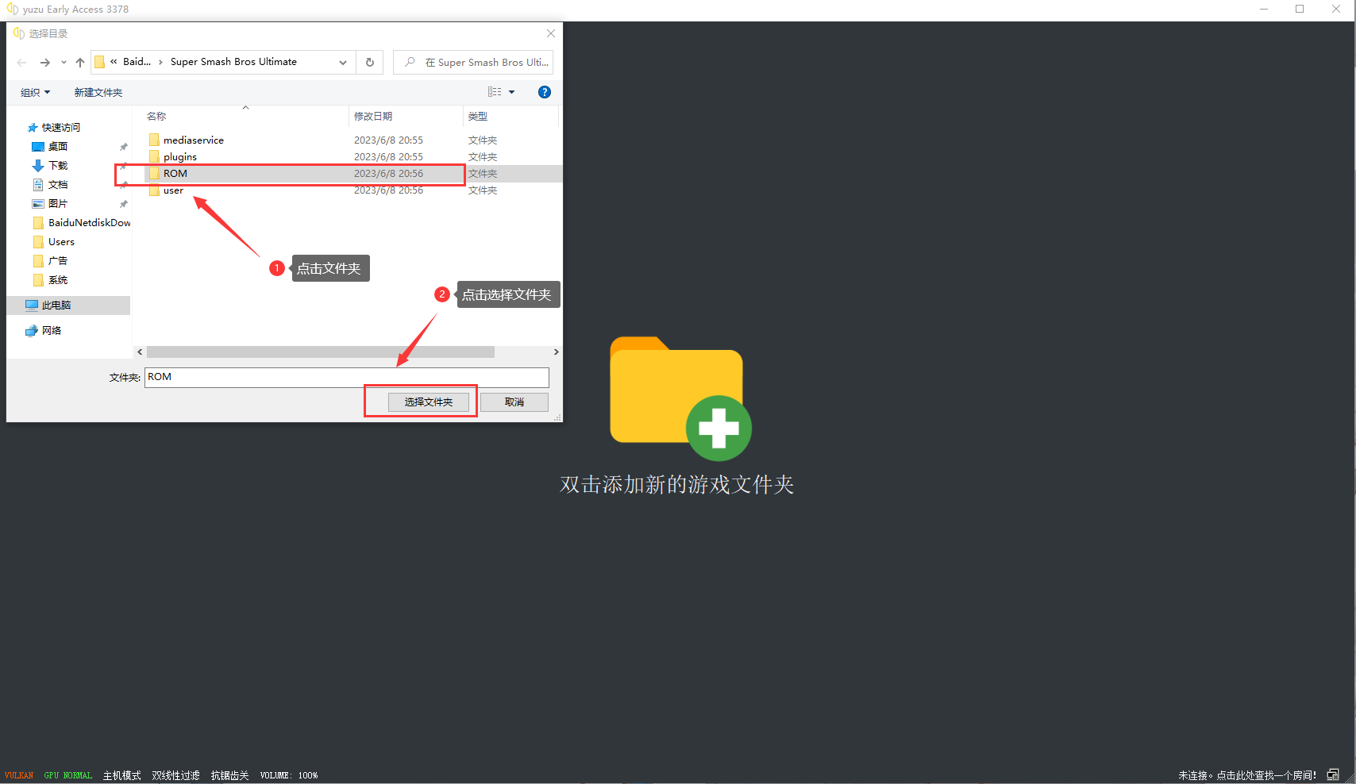This screenshot has width=1356, height=784.
Task: Click 新建文件夹 to create folder
Action: click(98, 93)
